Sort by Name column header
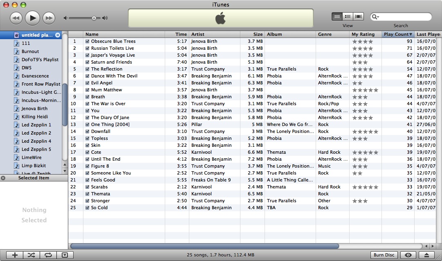 pos(124,34)
